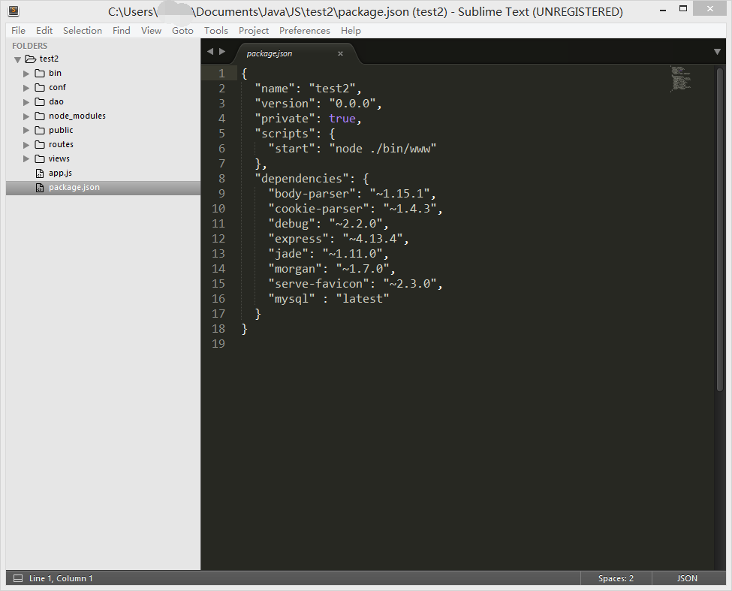Change indentation via Spaces: 2 in status bar
This screenshot has width=732, height=591.
click(x=616, y=578)
